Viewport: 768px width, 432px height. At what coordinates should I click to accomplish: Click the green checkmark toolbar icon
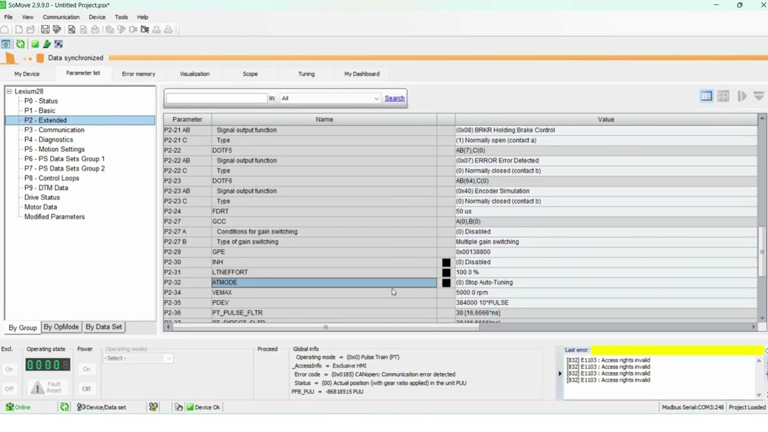click(35, 44)
